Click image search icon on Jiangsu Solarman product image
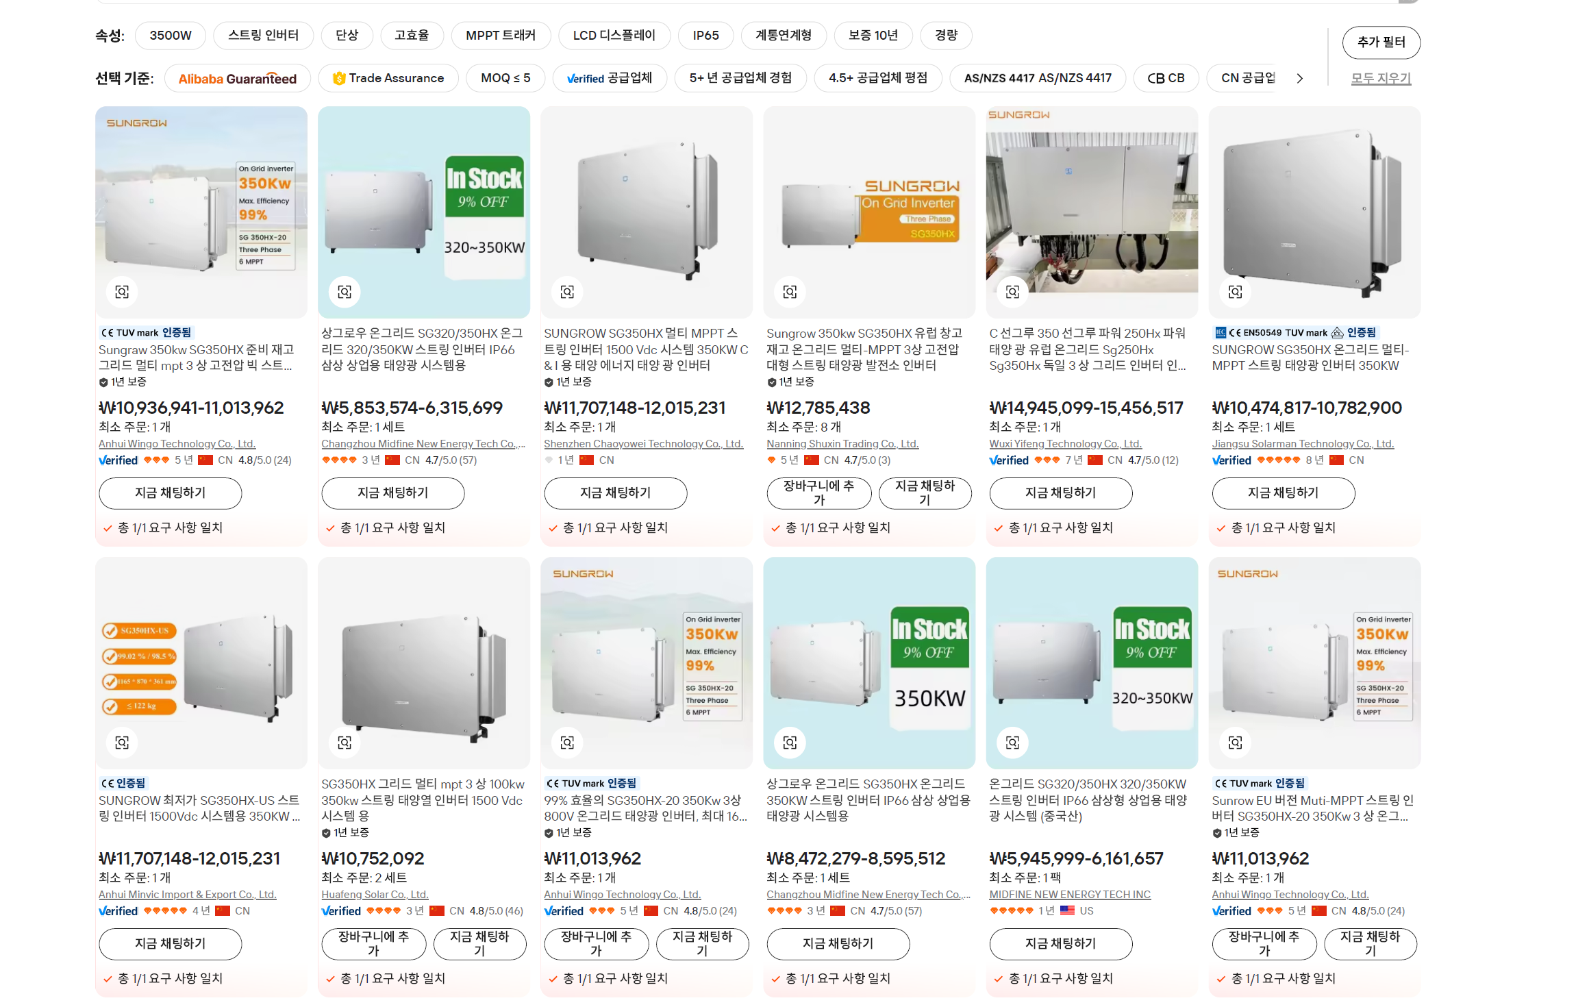The image size is (1589, 1007). tap(1235, 292)
